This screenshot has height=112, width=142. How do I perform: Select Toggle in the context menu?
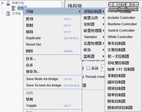[52, 106]
